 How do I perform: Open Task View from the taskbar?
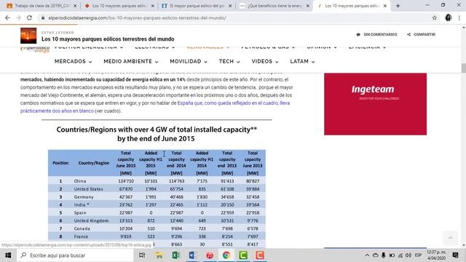[x=142, y=255]
